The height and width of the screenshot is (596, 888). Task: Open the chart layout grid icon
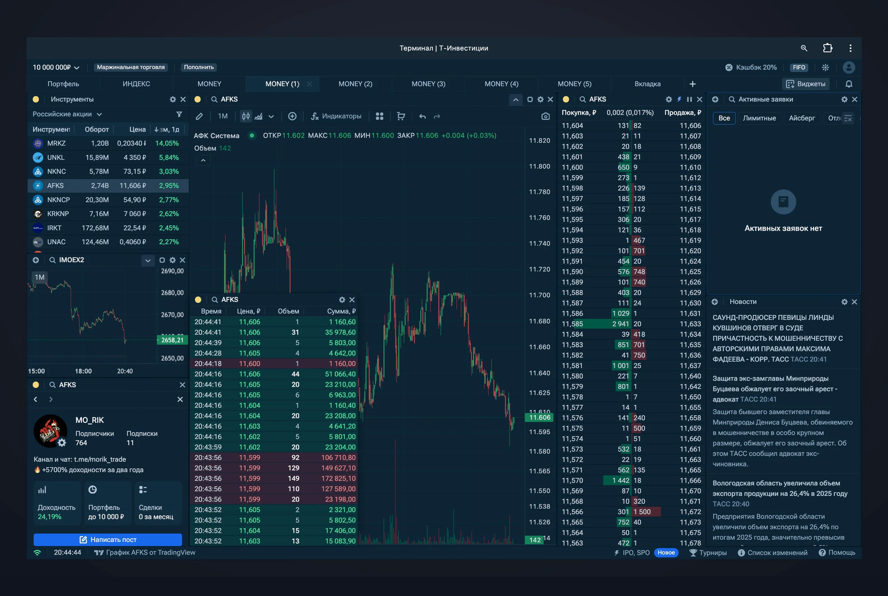(x=379, y=116)
